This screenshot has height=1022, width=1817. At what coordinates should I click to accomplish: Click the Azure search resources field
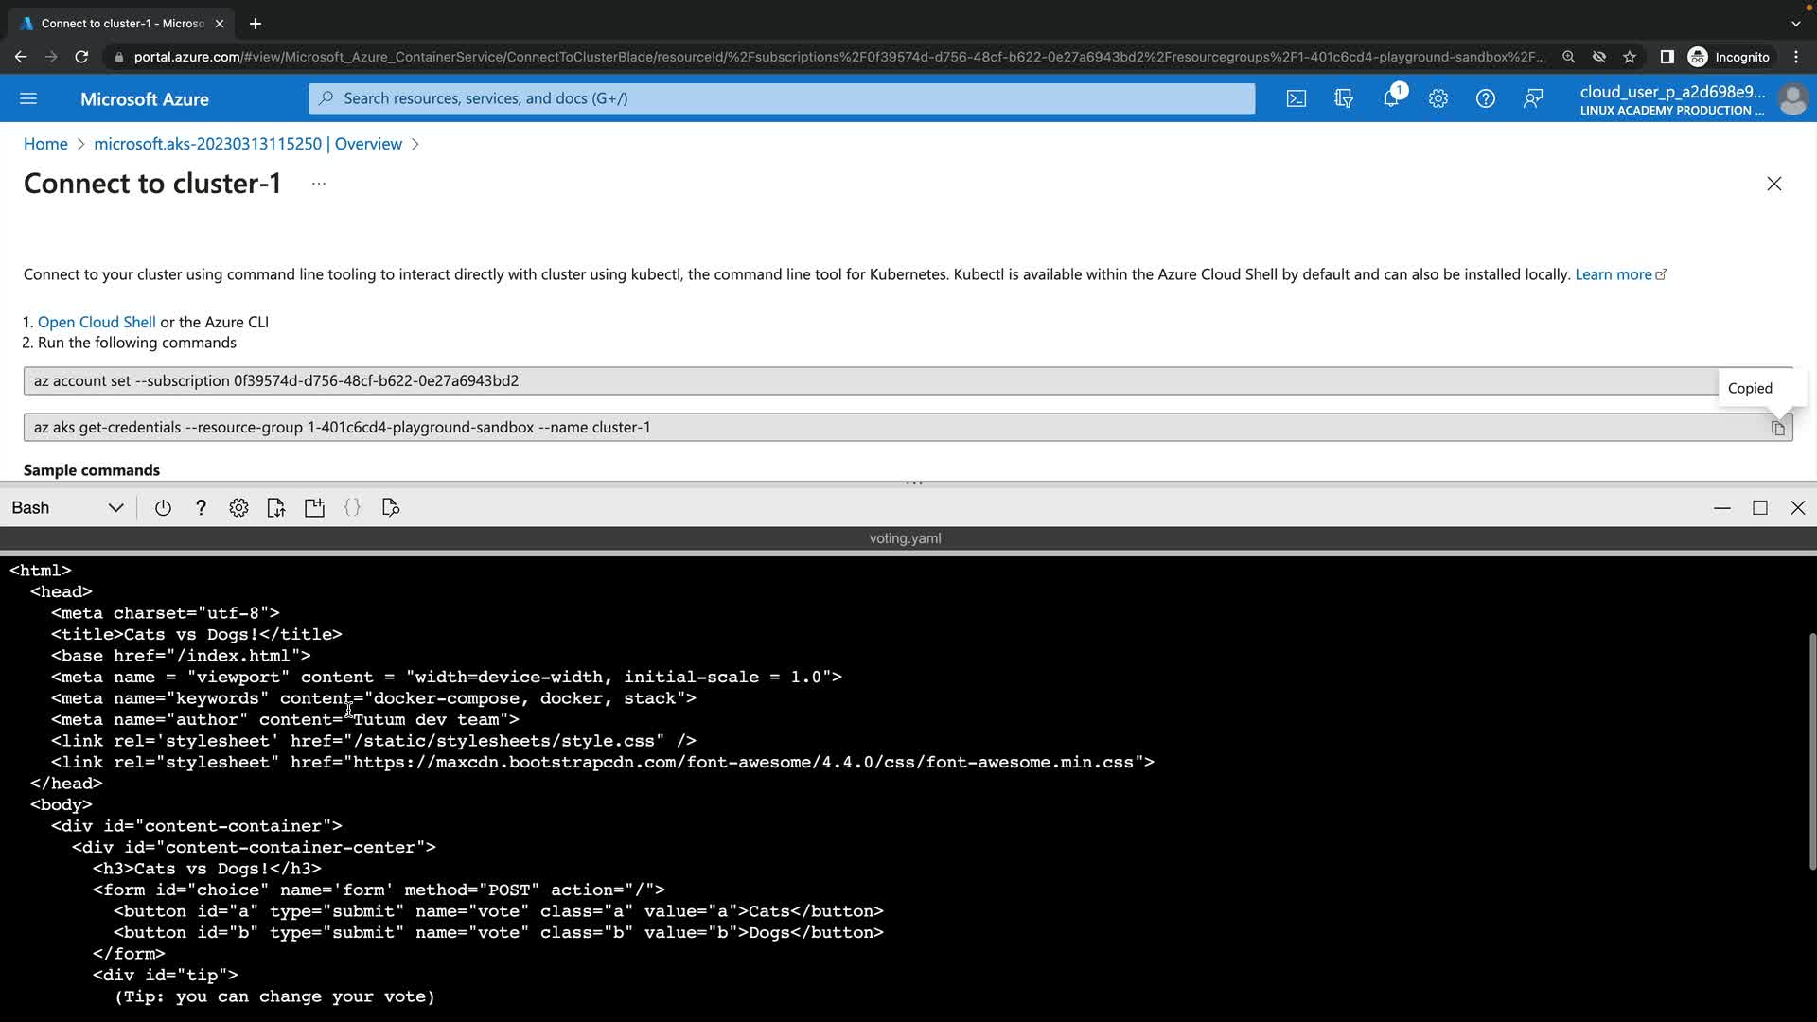(782, 98)
